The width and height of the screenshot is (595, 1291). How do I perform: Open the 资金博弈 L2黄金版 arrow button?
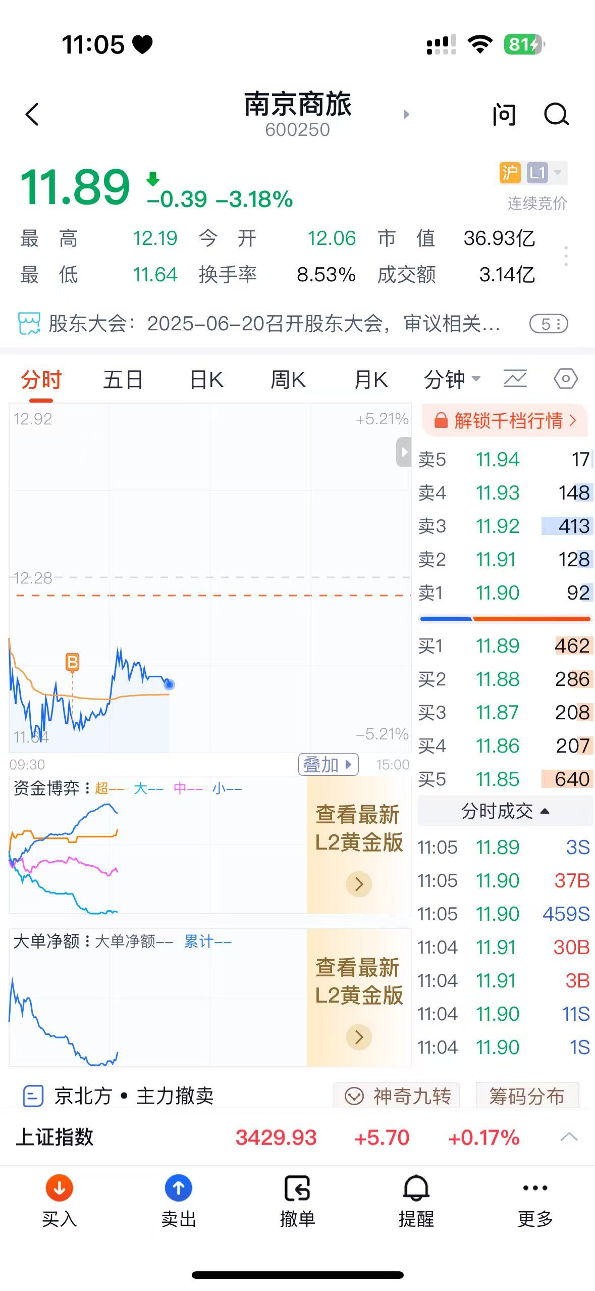[359, 884]
